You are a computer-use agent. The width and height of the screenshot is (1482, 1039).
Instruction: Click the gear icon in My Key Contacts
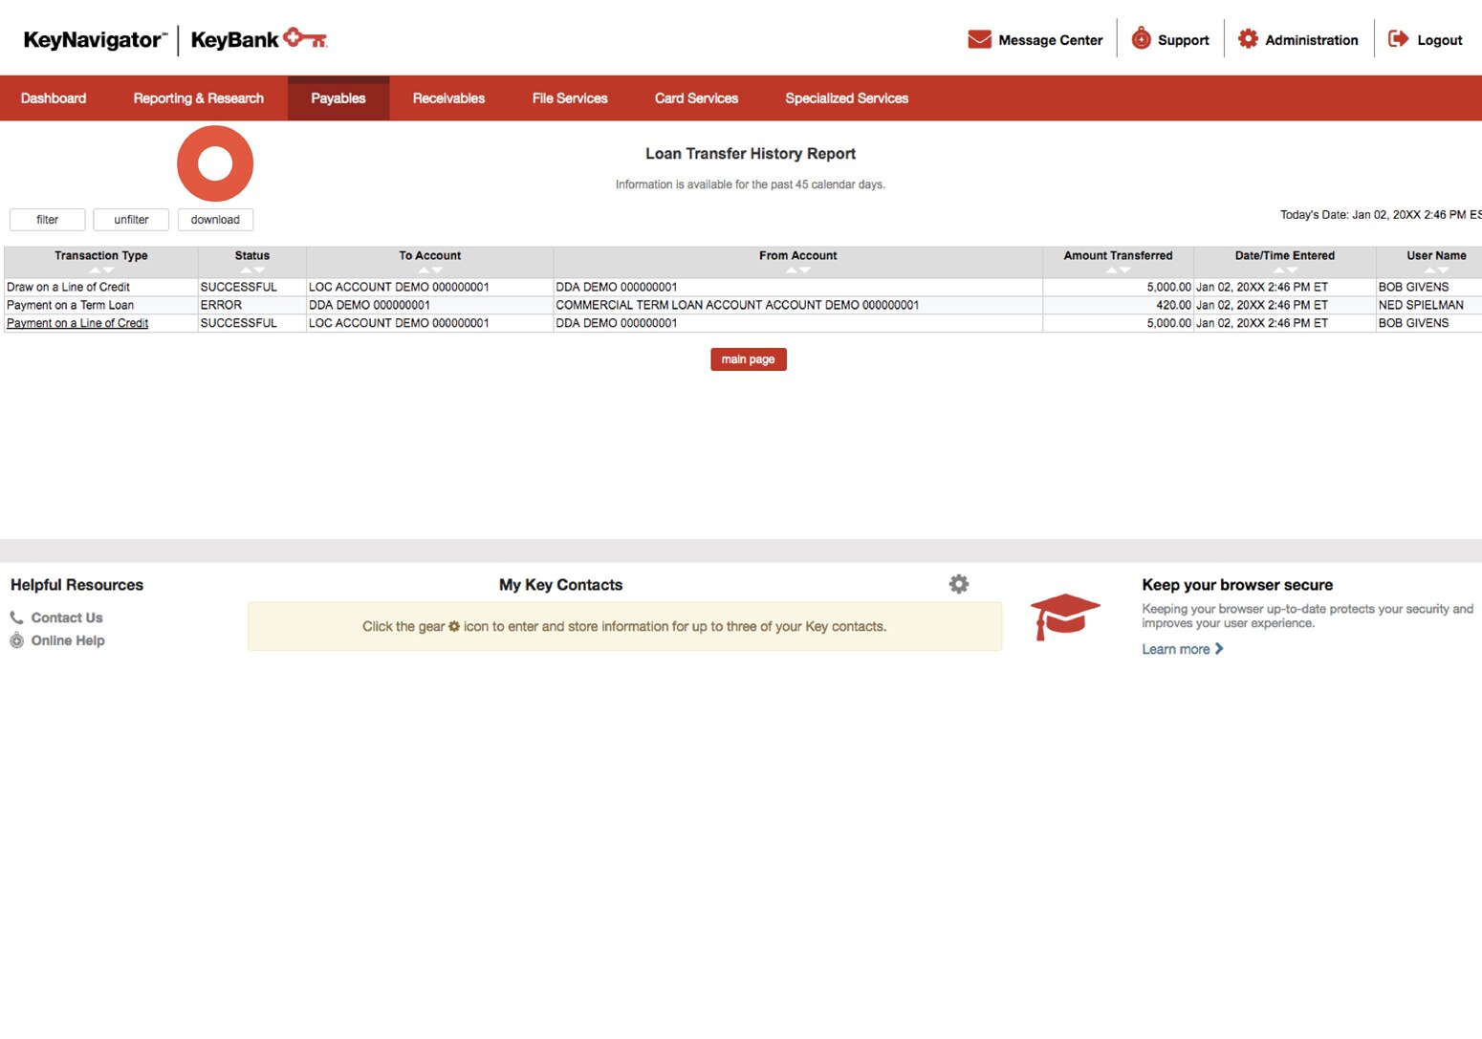[x=958, y=583]
